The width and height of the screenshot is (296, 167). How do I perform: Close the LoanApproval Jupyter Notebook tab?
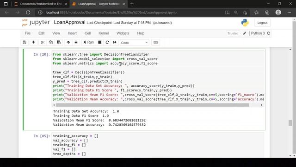(x=123, y=4)
